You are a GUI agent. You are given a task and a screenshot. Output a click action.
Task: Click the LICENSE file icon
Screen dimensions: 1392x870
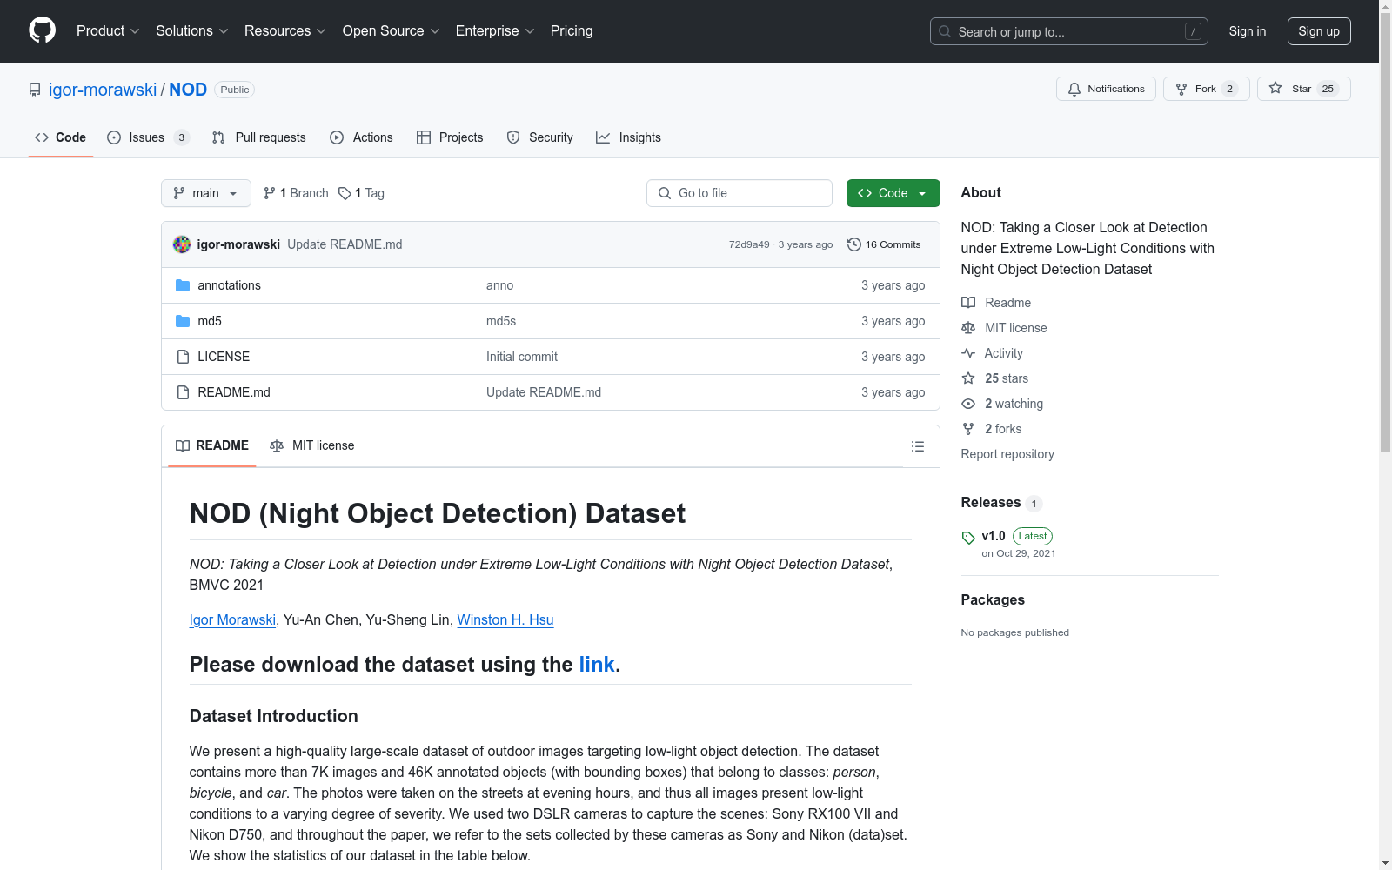(x=183, y=357)
